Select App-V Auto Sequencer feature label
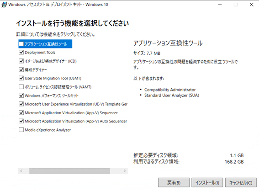 pyautogui.click(x=76, y=121)
